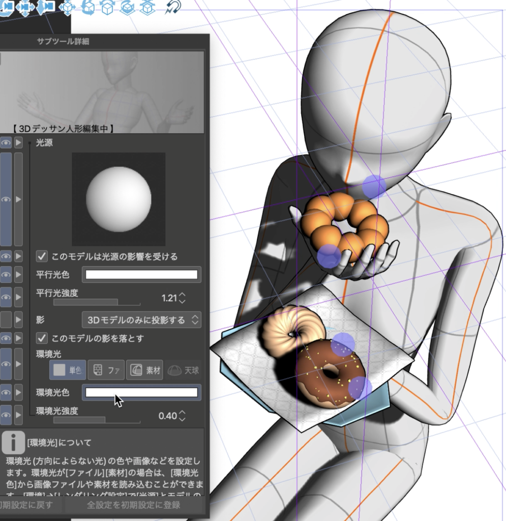Click the 平行光強度 value stepper arrows

point(182,298)
